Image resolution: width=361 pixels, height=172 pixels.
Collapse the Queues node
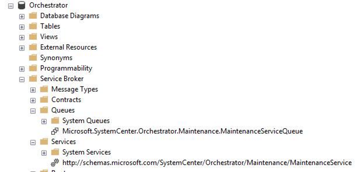[x=33, y=111]
